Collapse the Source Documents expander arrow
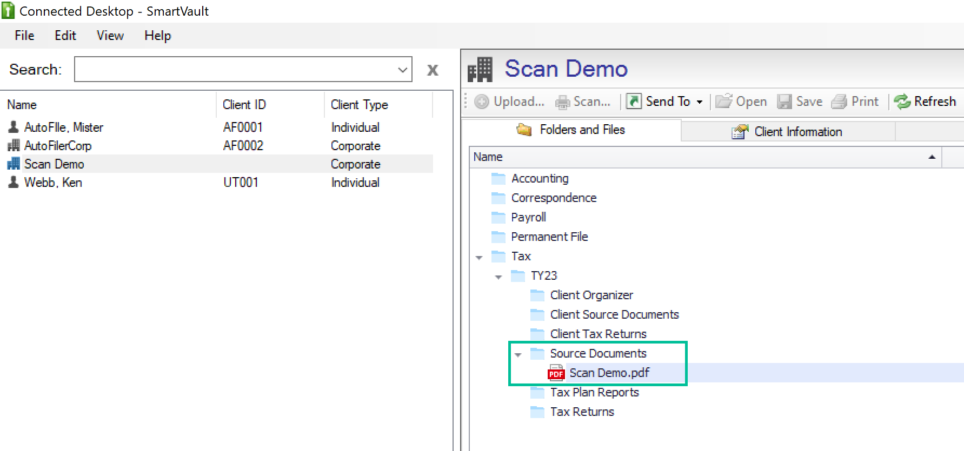Viewport: 964px width, 451px height. pos(518,355)
